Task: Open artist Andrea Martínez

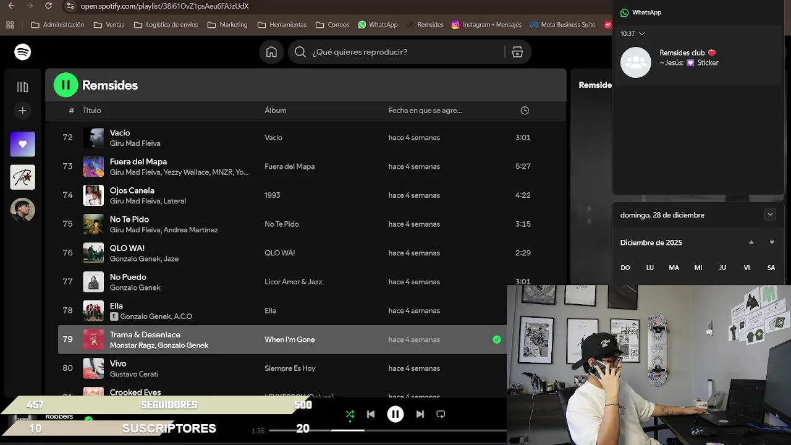Action: click(x=191, y=230)
